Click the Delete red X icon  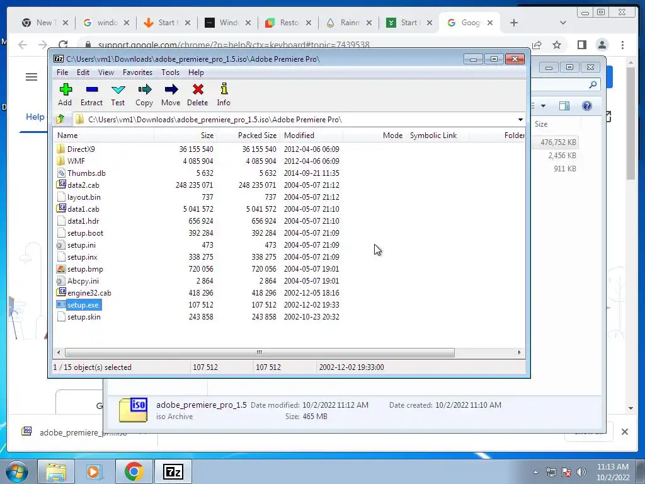pos(197,95)
